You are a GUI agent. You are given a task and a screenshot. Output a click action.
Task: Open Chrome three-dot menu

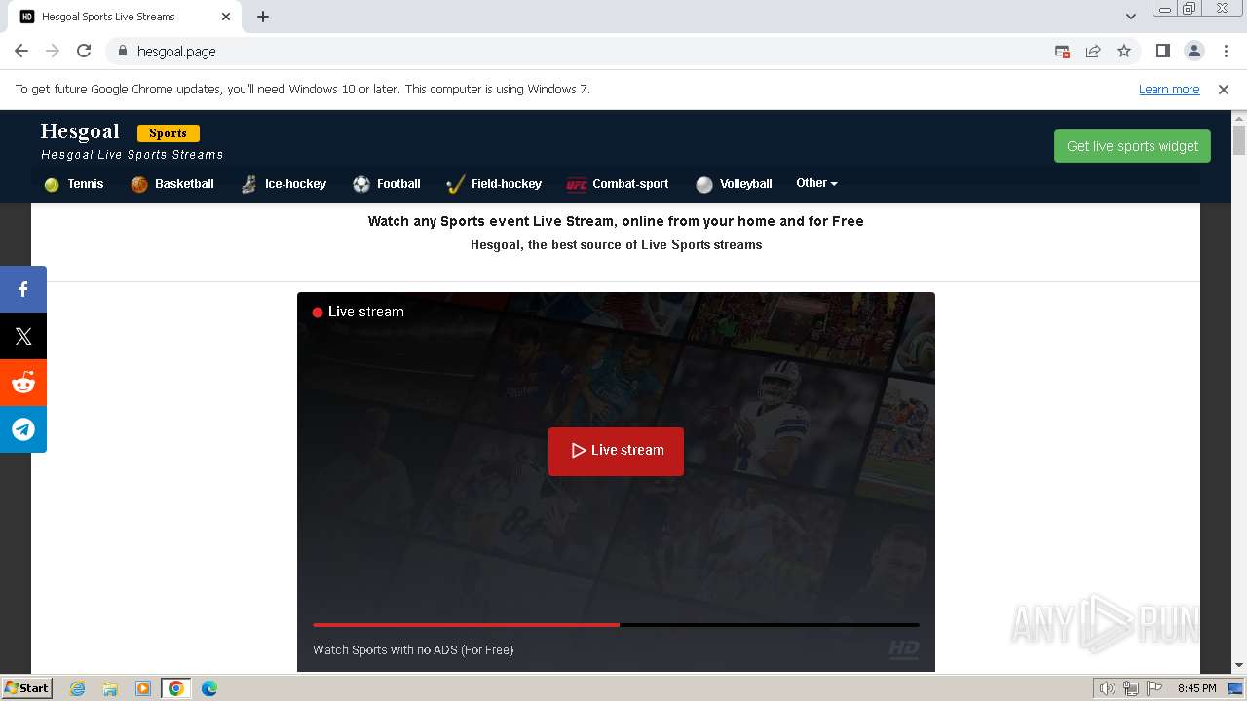point(1226,52)
